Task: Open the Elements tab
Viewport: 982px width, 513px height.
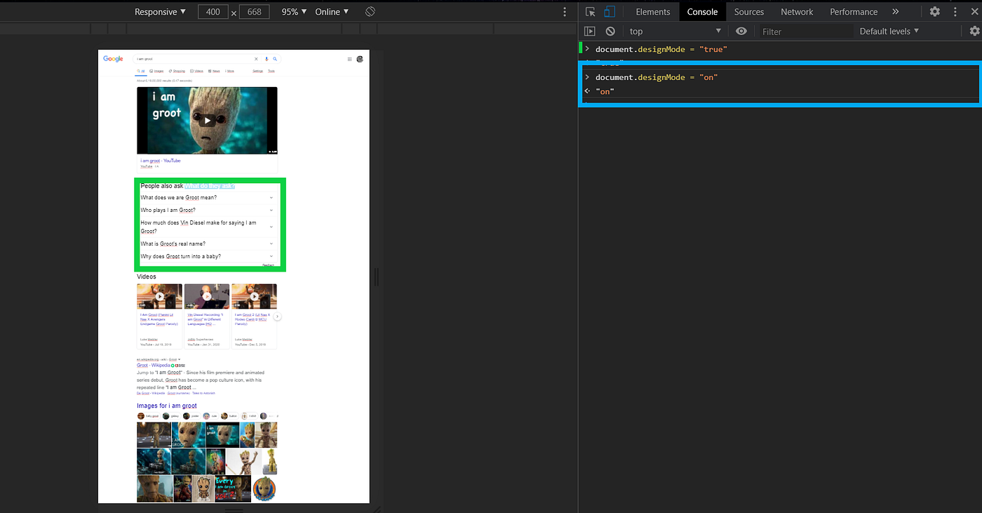Action: coord(653,12)
